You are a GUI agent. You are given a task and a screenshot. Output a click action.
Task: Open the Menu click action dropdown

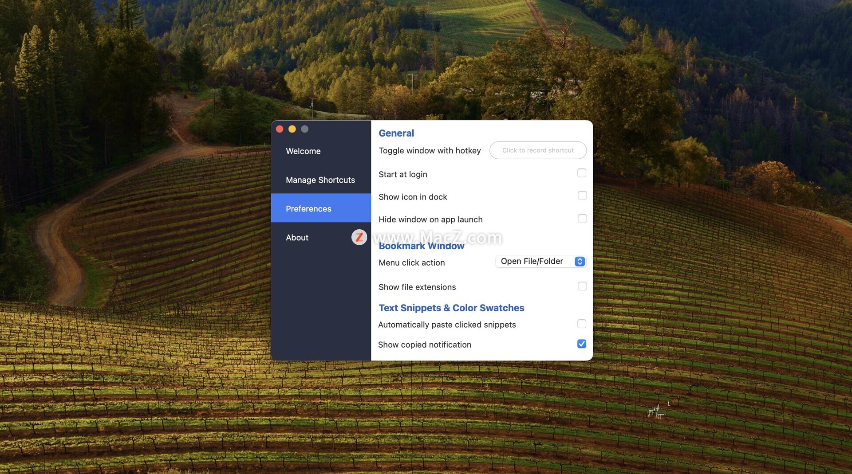pos(541,262)
